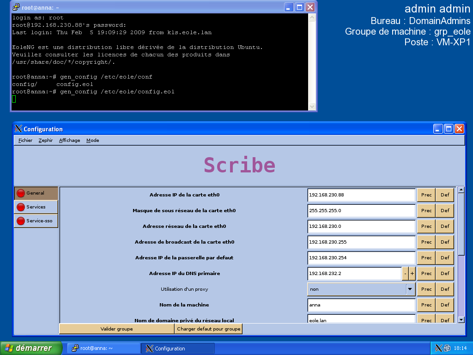The image size is (473, 355).
Task: Open the Mode menu
Action: pos(92,141)
